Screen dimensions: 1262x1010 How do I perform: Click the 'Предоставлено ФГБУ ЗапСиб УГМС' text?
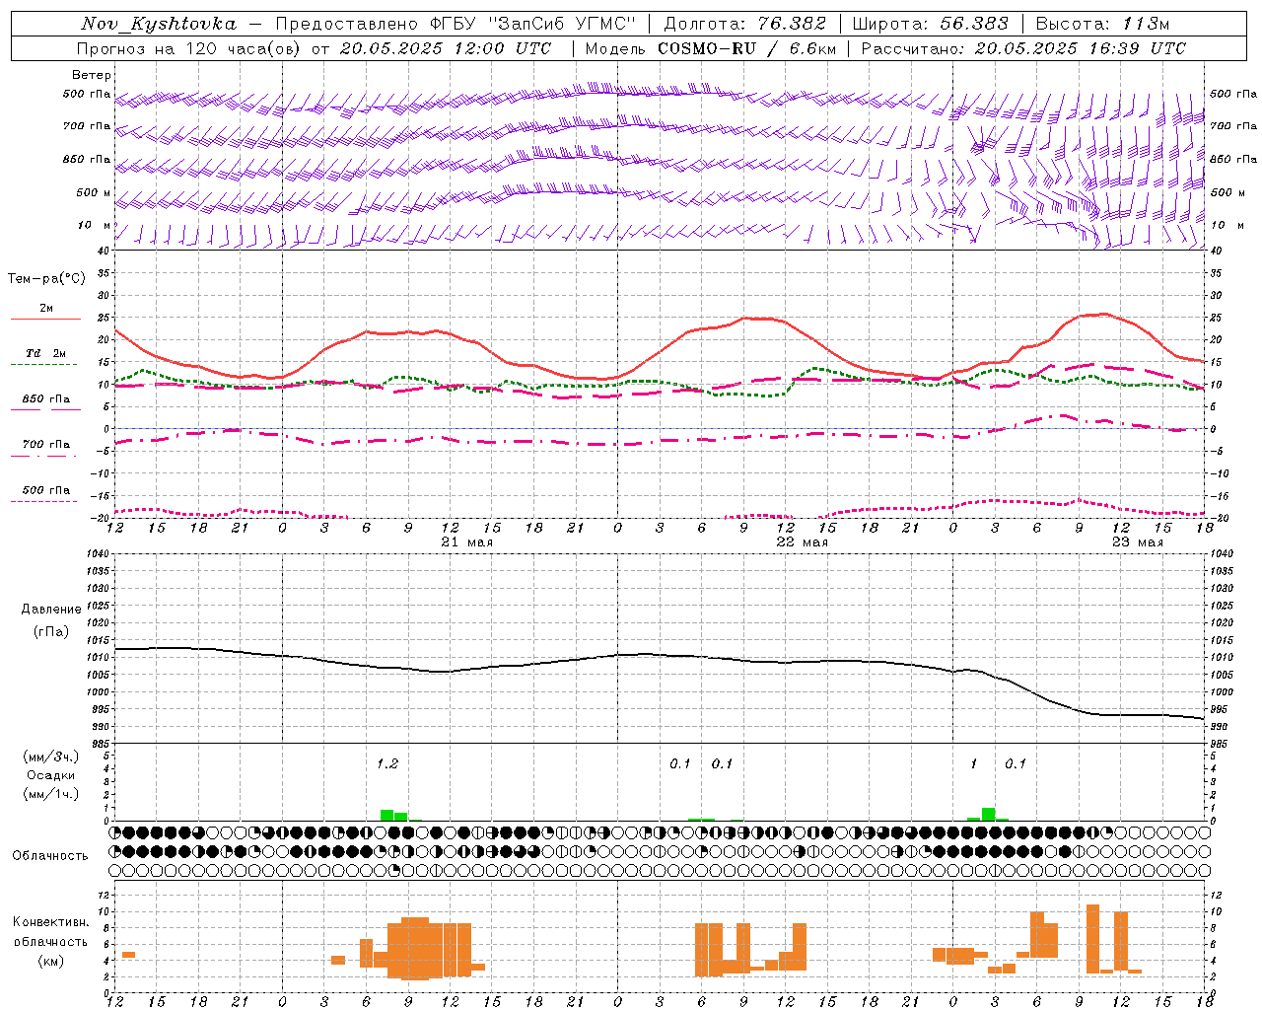(x=456, y=24)
